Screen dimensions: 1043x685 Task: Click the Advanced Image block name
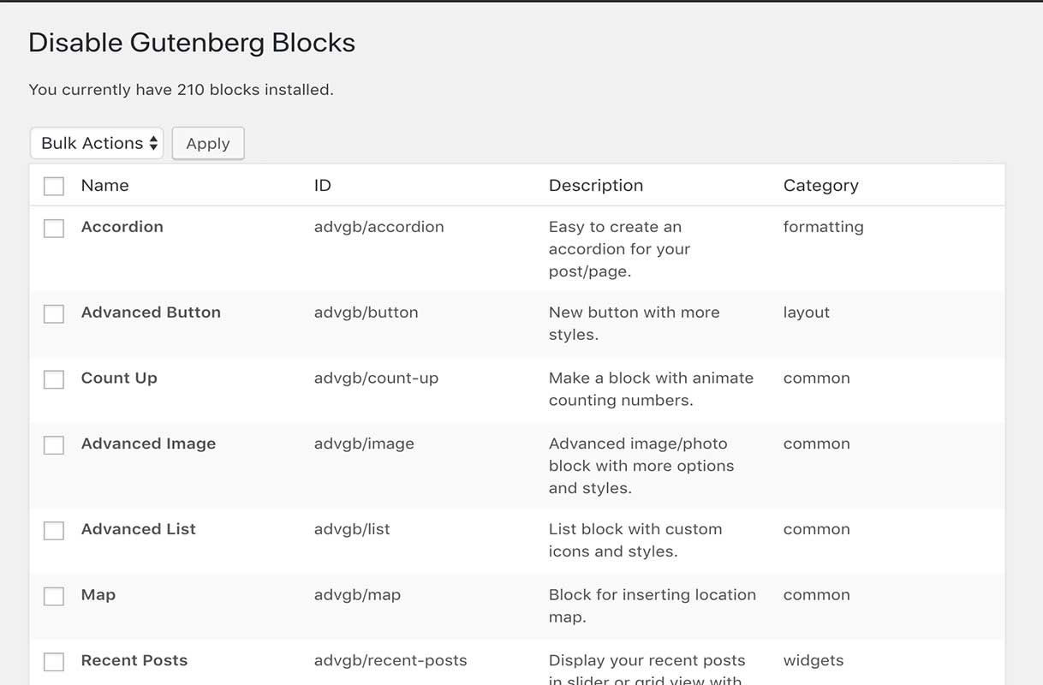pos(148,444)
